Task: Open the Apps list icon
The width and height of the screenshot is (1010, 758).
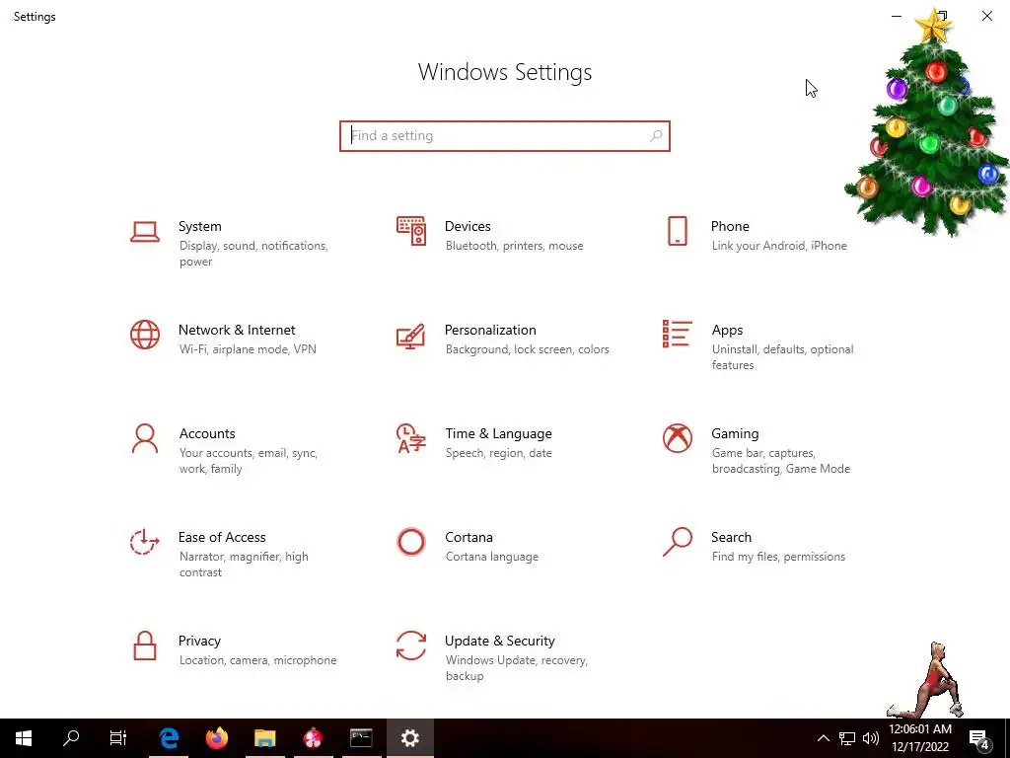Action: tap(677, 334)
